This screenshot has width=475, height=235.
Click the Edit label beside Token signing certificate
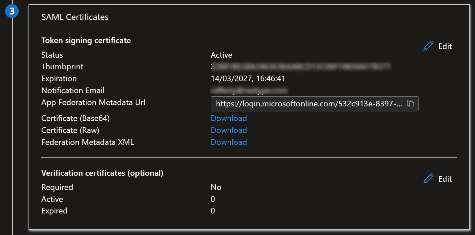coord(445,46)
